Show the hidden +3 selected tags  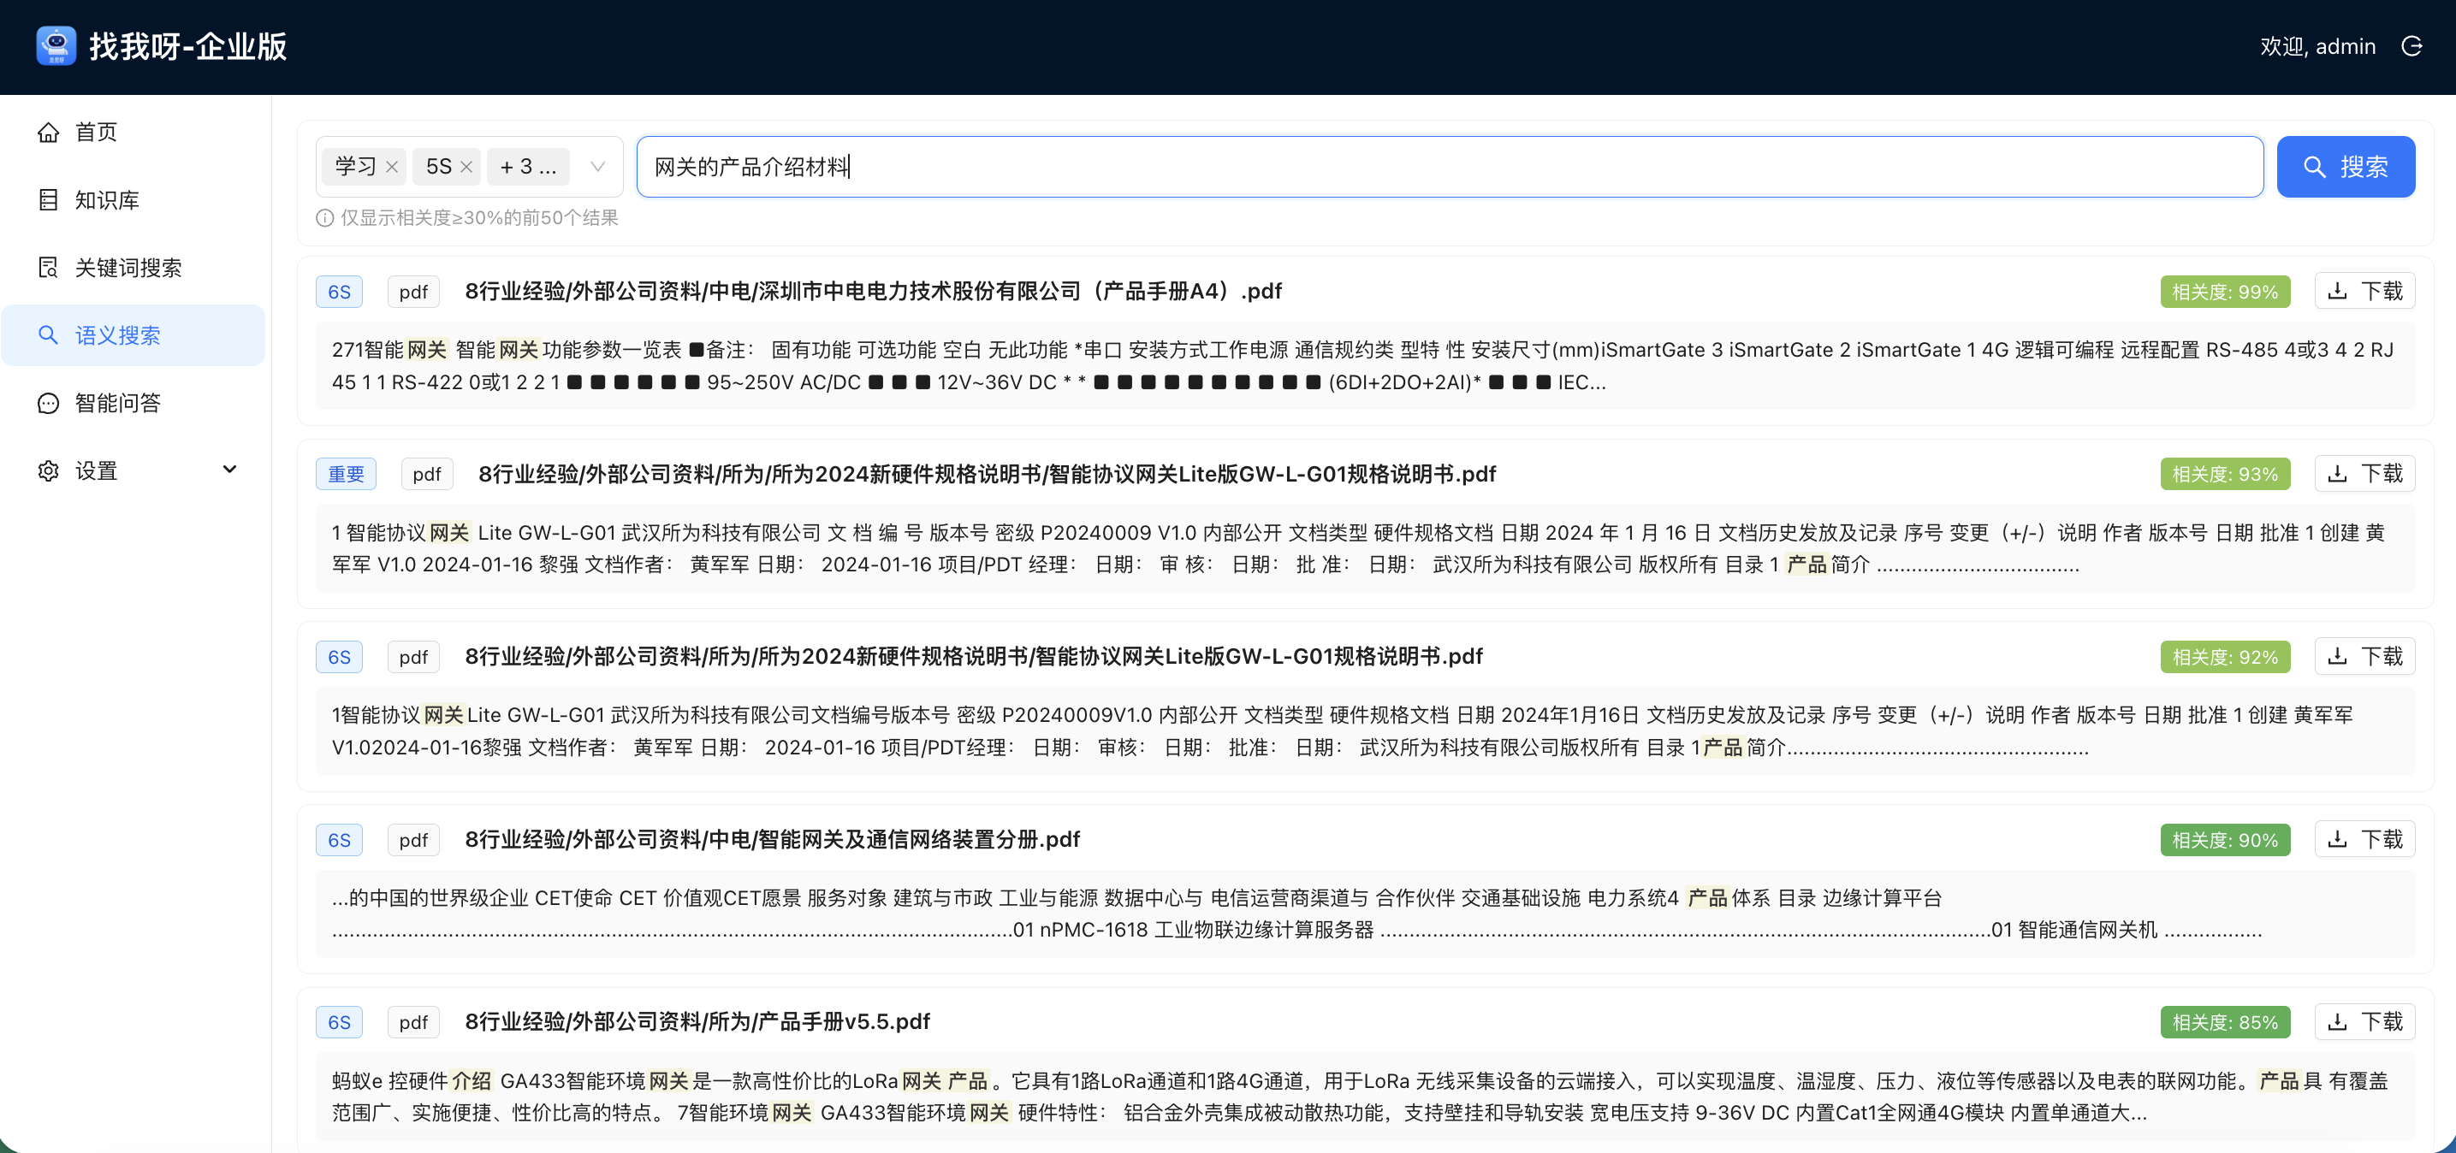(528, 167)
